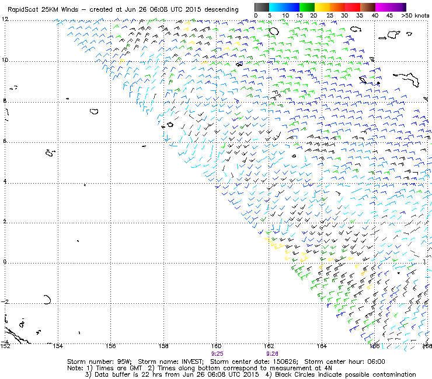
Task: Click the yellow 20-25 knots legend swatch
Action: (322, 7)
